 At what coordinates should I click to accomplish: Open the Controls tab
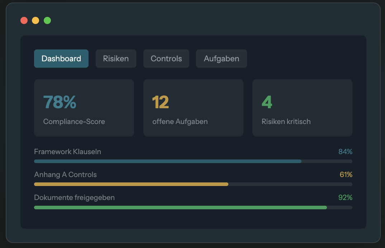[x=166, y=58]
